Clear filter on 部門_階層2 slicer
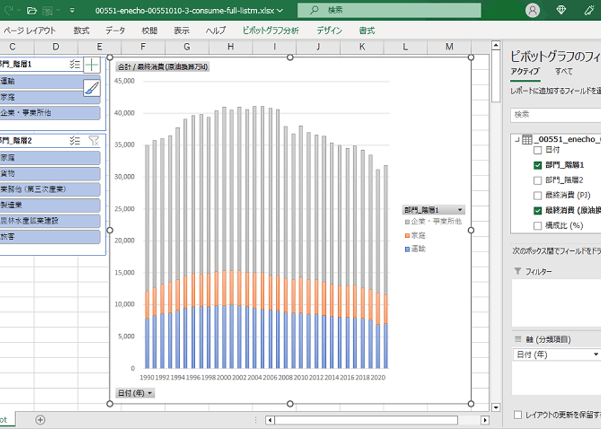 [x=94, y=140]
